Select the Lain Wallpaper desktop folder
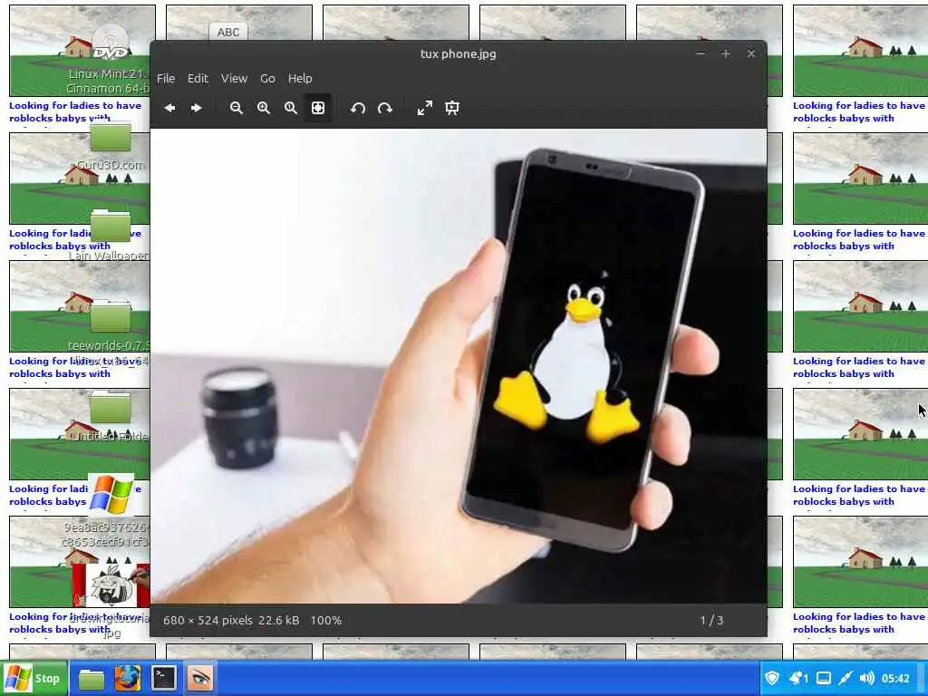Screen dimensions: 928x696 click(111, 225)
